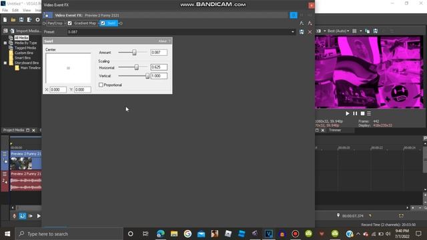Toggle Loop Playback in timeline transport
Image resolution: width=427 pixels, height=240 pixels.
click(x=22, y=216)
